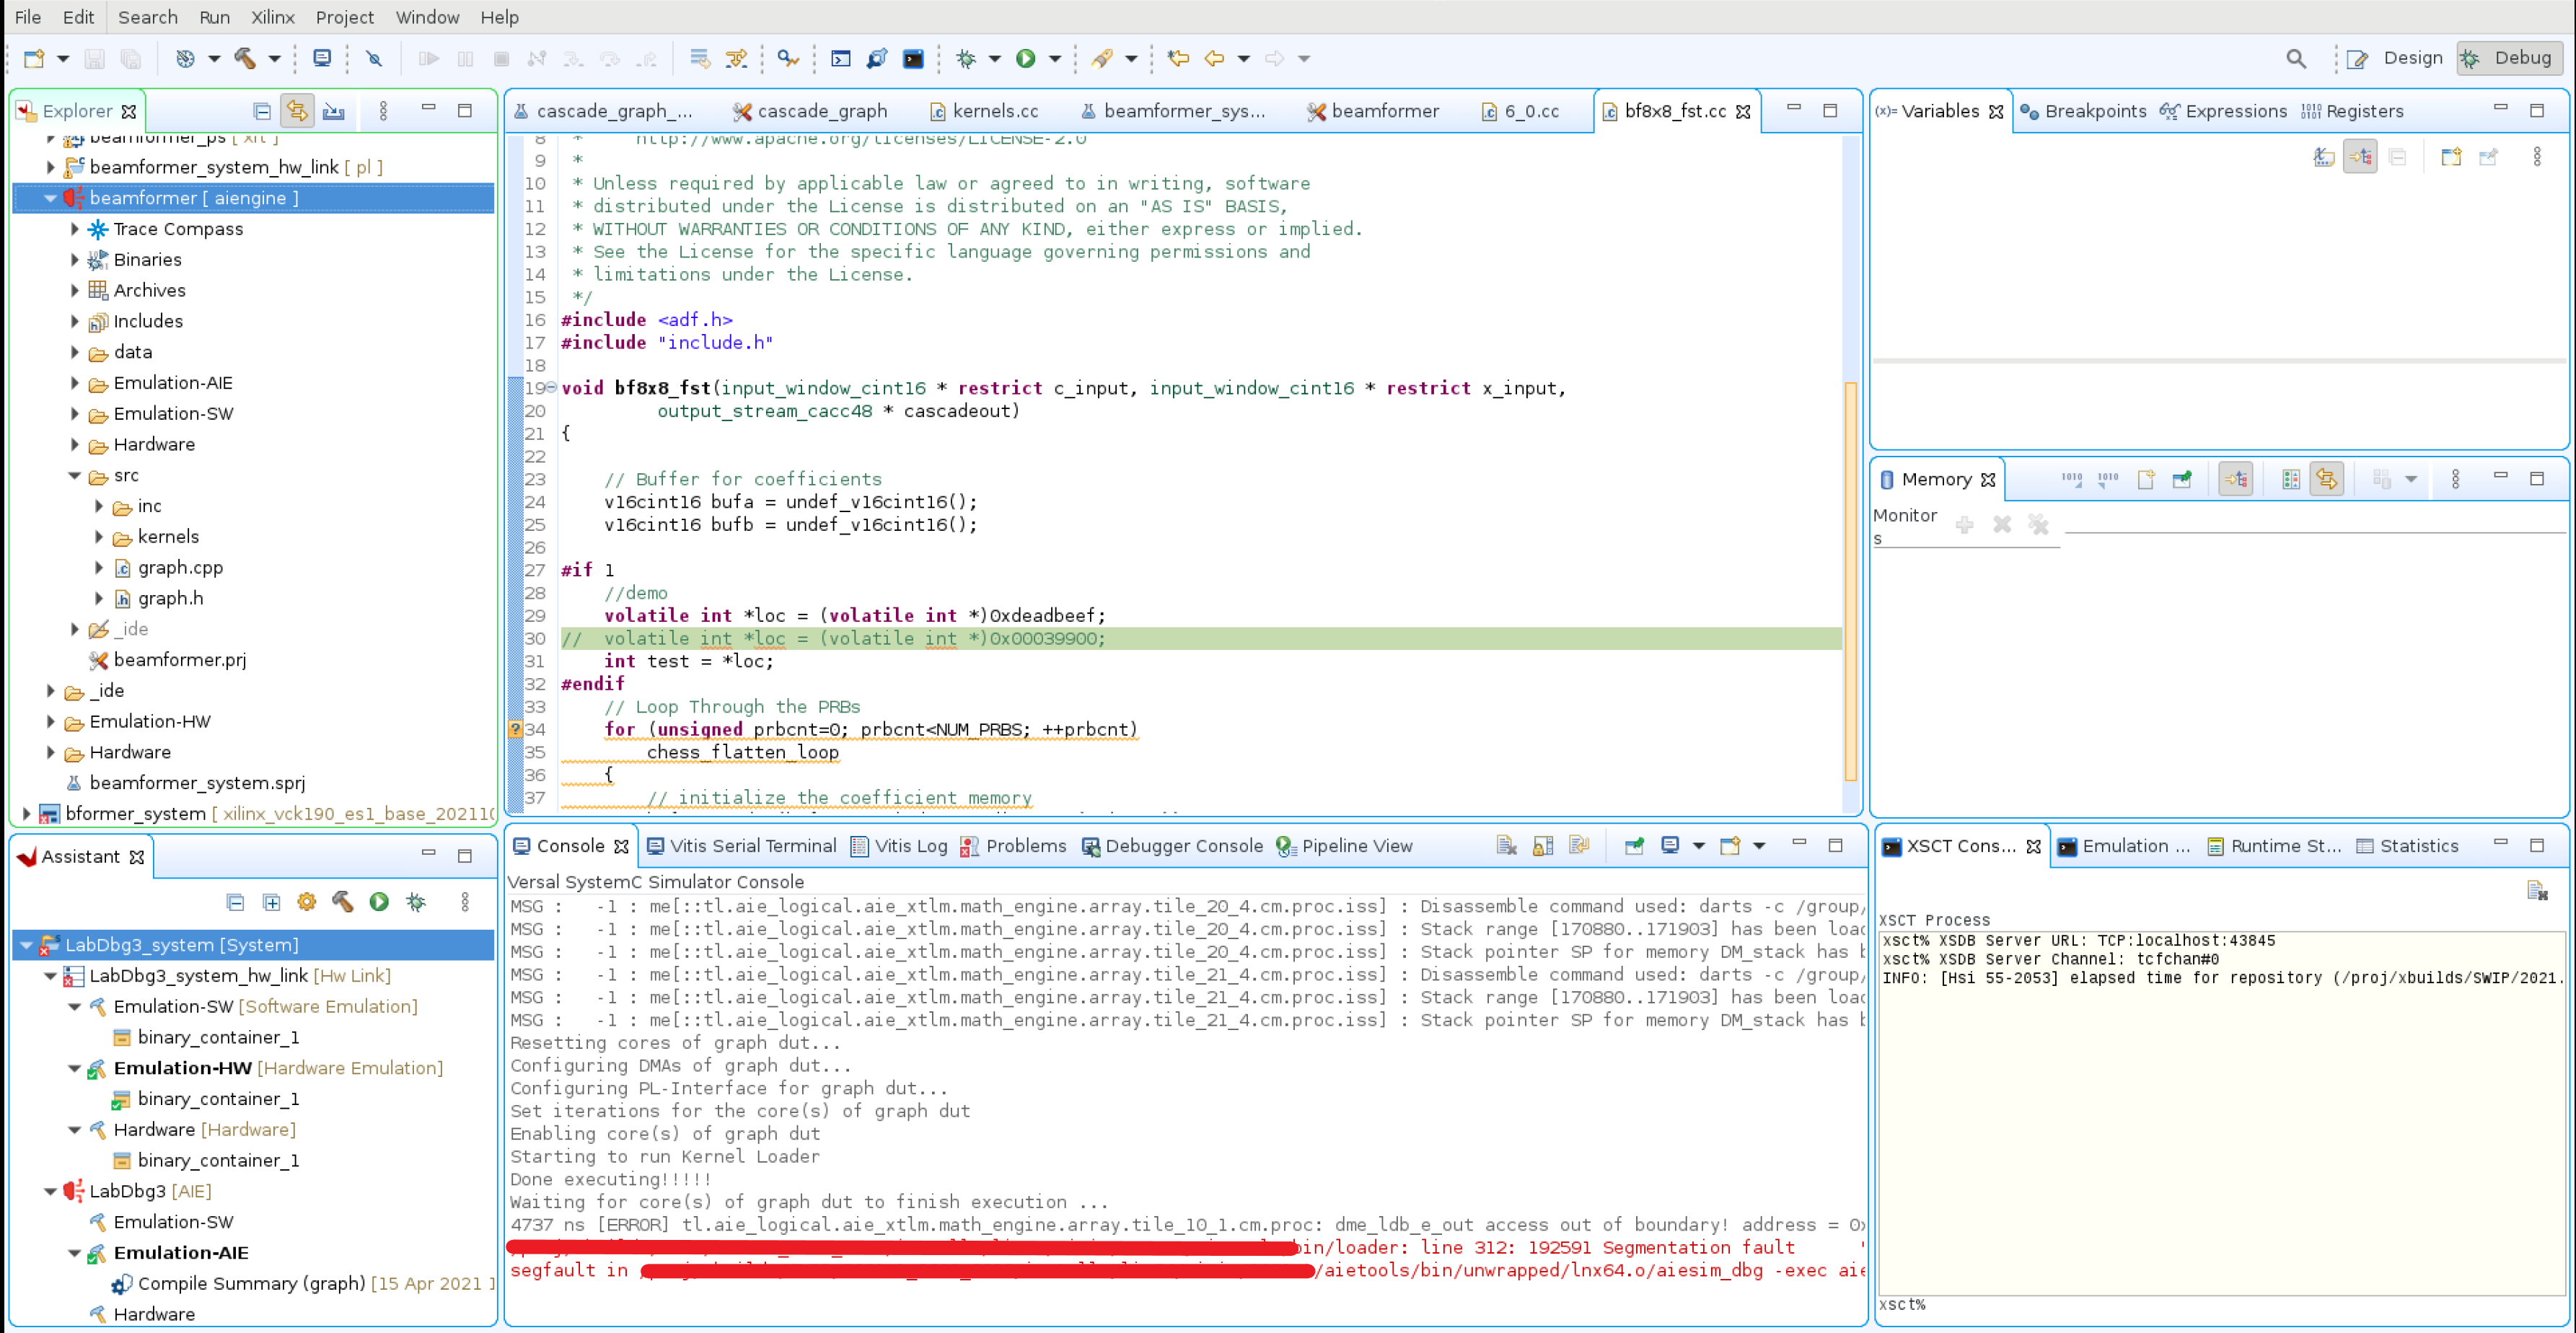
Task: Click Collapse All icon in Explorer panel
Action: tap(261, 111)
